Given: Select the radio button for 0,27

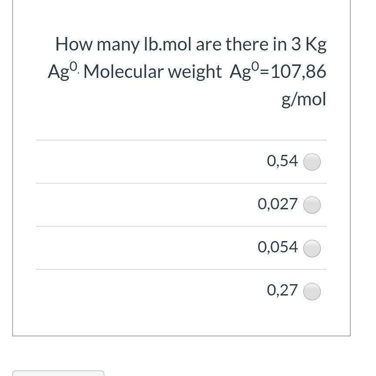Looking at the screenshot, I should [x=312, y=291].
